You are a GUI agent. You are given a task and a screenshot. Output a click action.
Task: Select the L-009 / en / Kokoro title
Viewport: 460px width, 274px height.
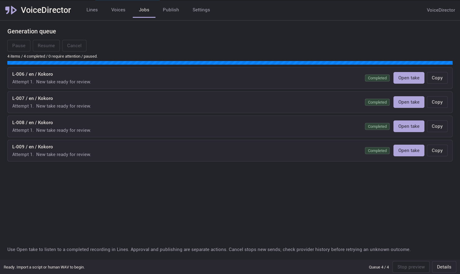coord(33,147)
